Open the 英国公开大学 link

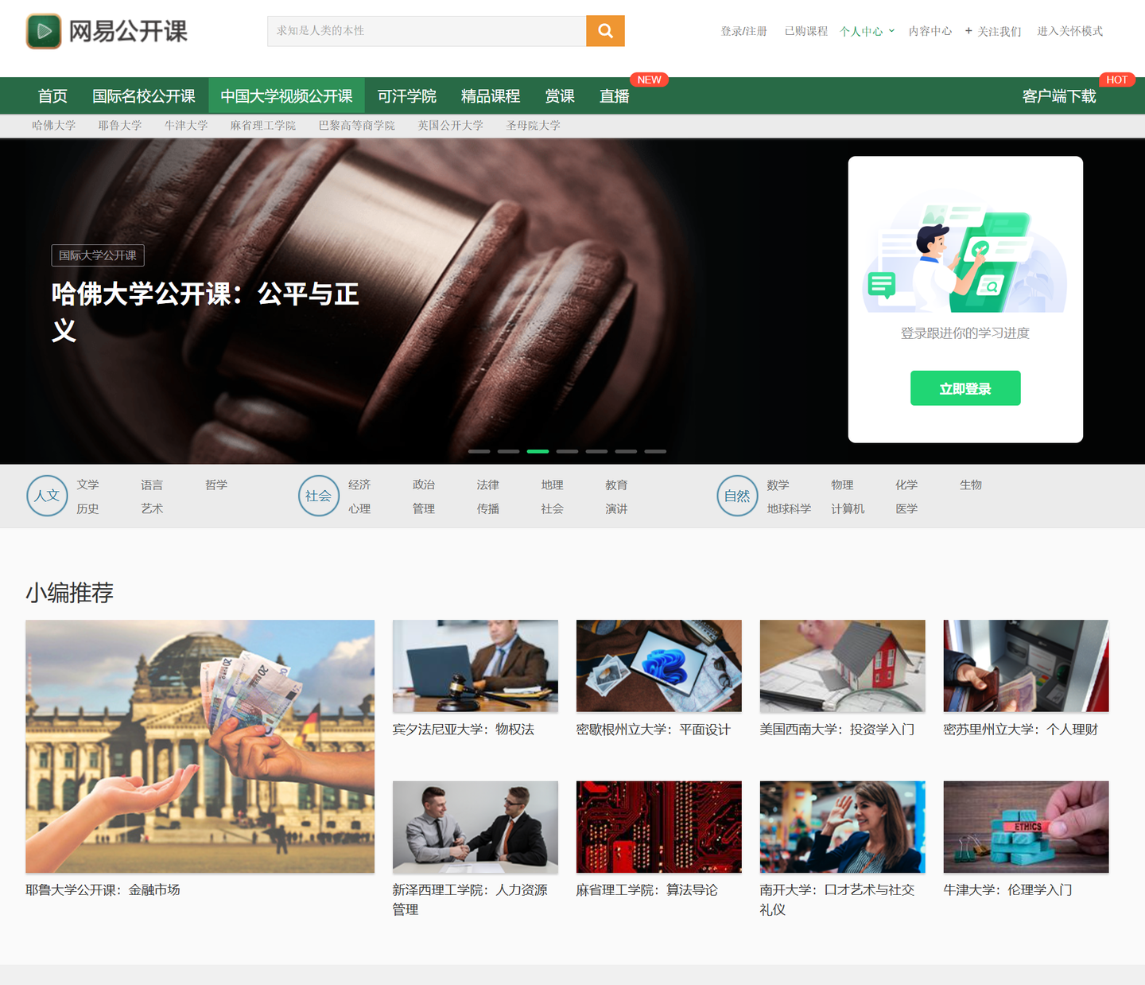(x=451, y=126)
